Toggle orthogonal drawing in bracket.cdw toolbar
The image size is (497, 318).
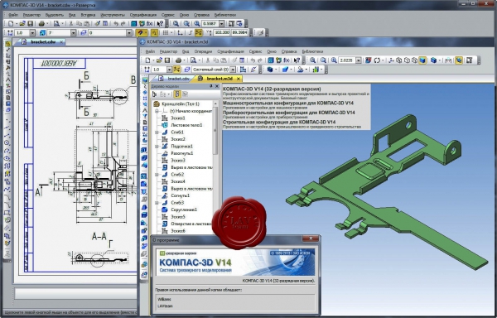click(x=191, y=32)
